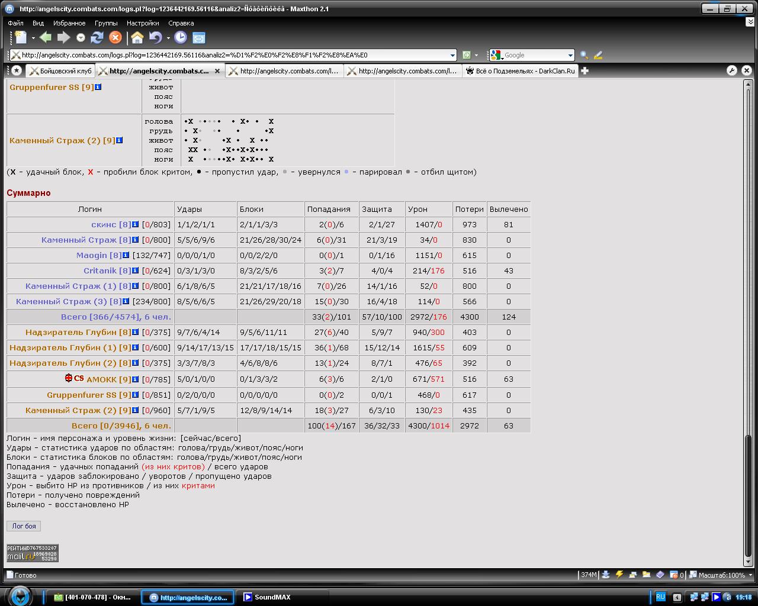Open the Настройки menu
Screen dimensions: 758x606
[143, 23]
